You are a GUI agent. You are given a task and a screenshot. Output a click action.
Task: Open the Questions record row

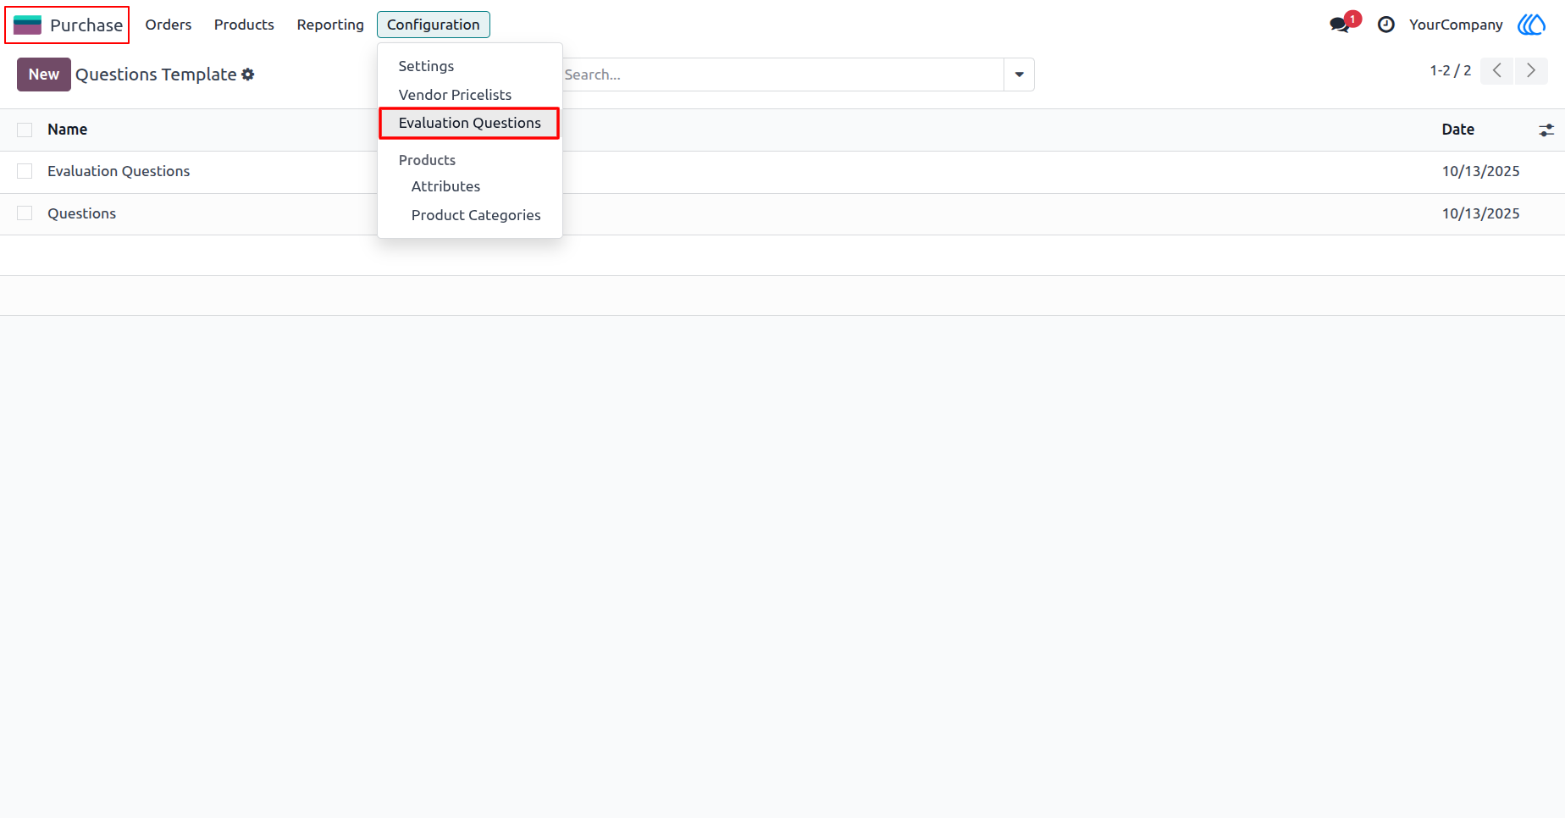[782, 214]
